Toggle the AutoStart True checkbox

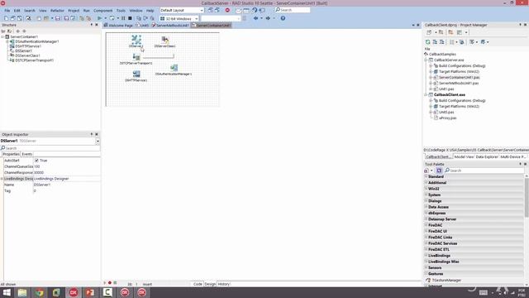[x=36, y=160]
